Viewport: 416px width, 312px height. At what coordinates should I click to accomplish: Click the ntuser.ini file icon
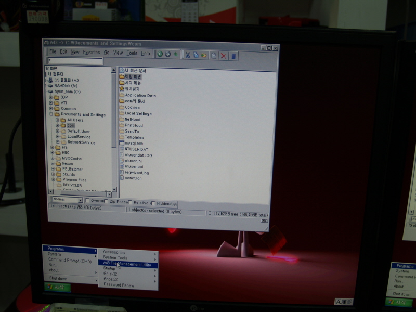point(122,161)
